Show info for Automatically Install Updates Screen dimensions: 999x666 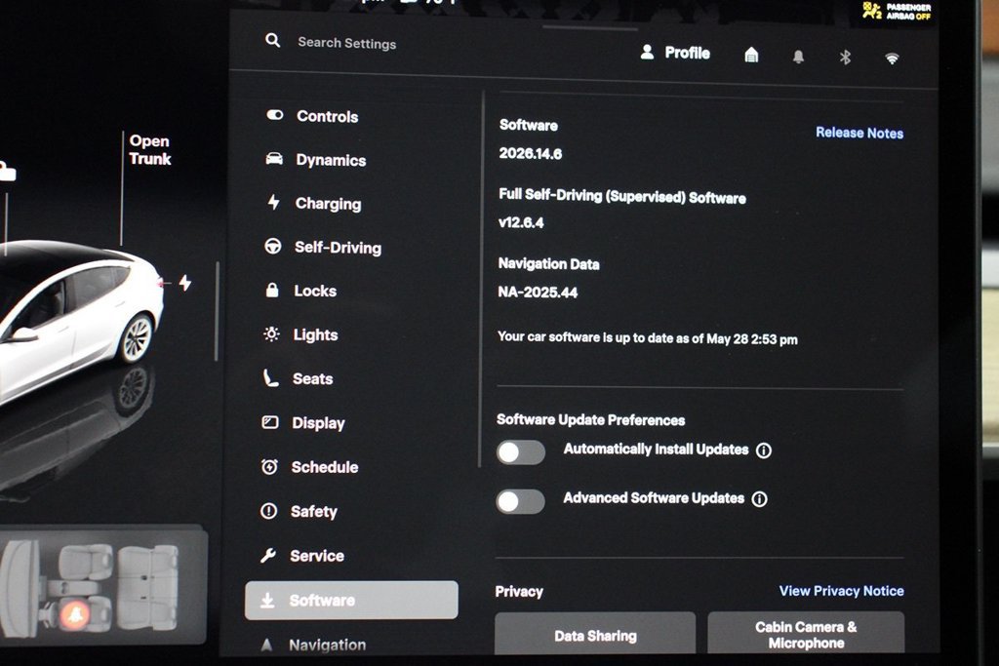click(763, 451)
